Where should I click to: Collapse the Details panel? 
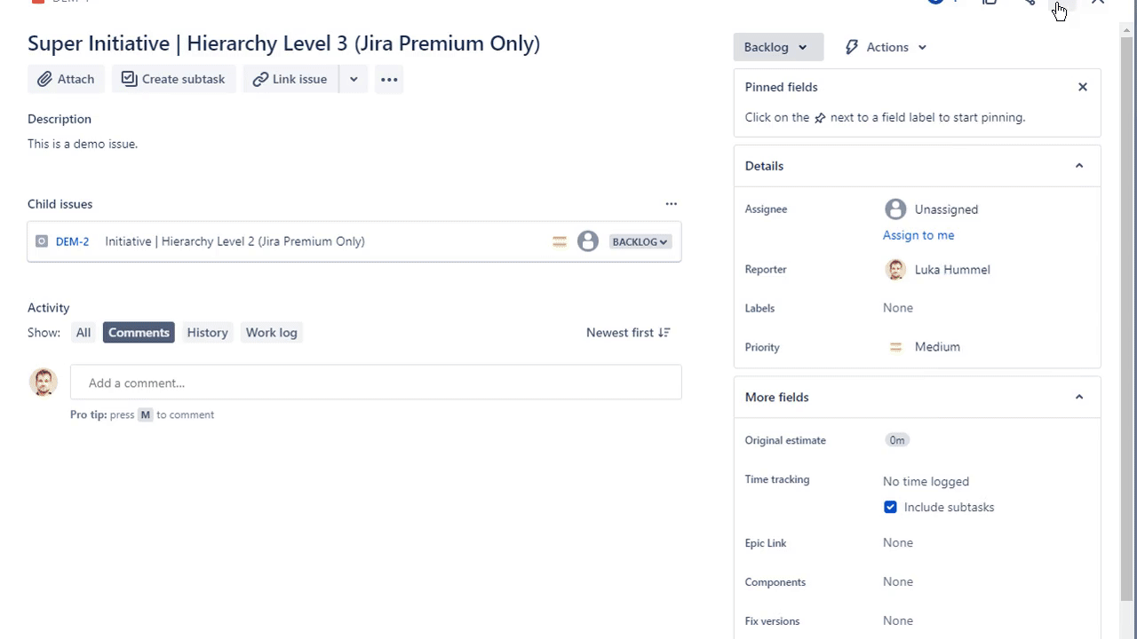[x=1078, y=165]
